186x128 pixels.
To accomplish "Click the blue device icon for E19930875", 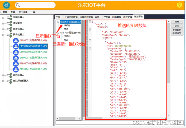I will click(16, 58).
